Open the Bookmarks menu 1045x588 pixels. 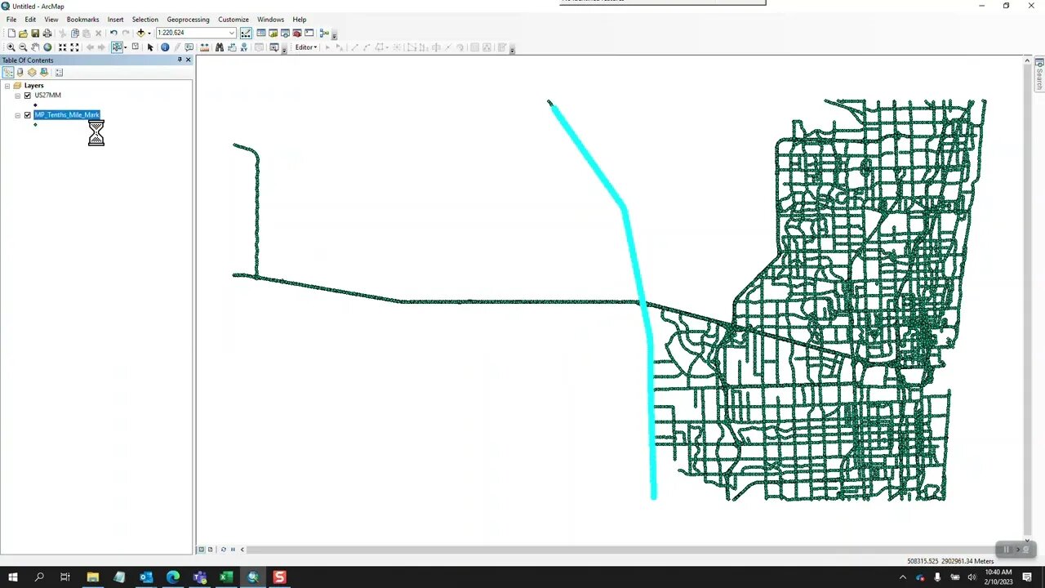(x=82, y=20)
